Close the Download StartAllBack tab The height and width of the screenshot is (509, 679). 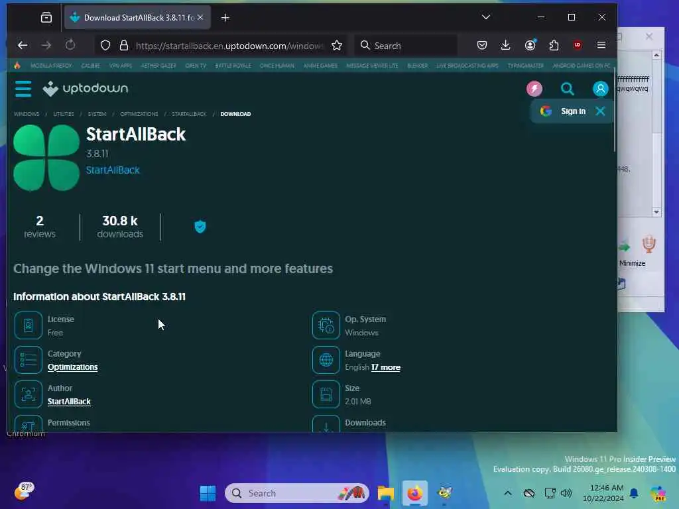[200, 17]
